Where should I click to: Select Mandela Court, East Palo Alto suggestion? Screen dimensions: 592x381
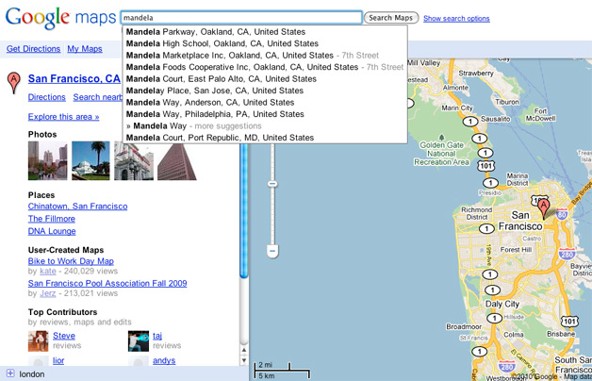pyautogui.click(x=265, y=78)
